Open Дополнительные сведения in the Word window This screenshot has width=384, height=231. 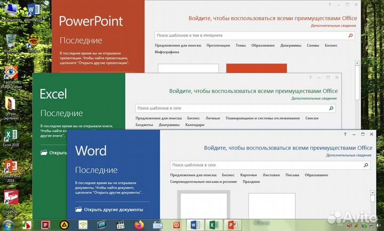point(349,155)
